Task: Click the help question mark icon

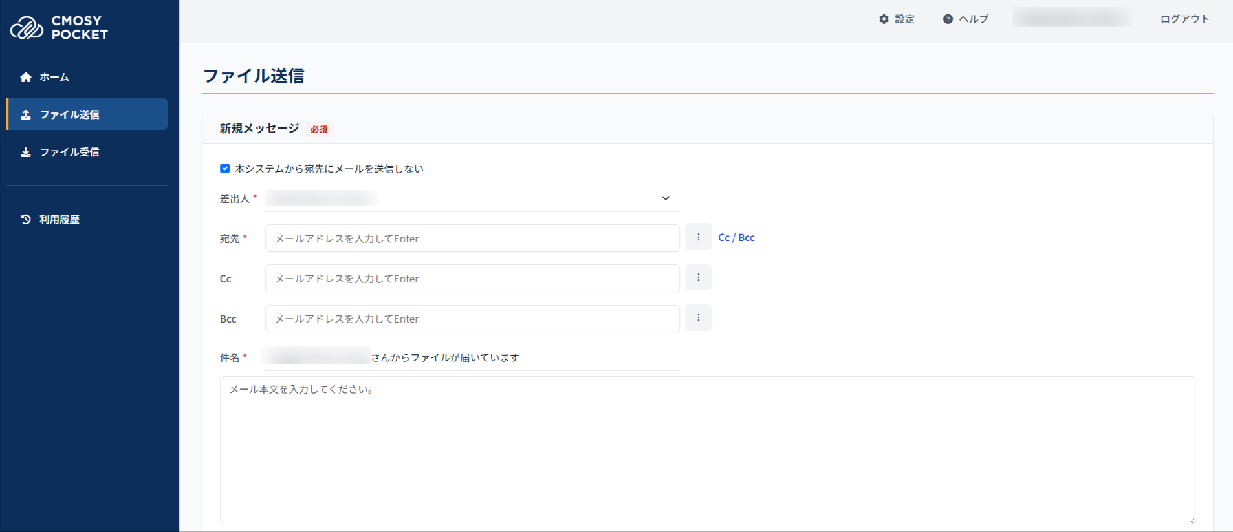Action: (x=948, y=19)
